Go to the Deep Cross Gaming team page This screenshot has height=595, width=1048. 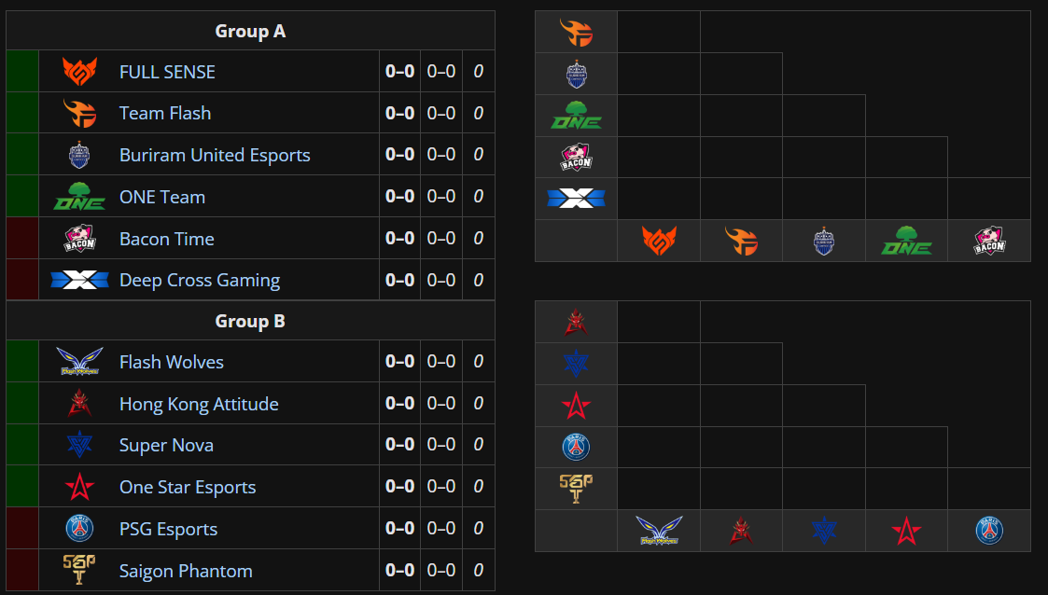coord(200,280)
